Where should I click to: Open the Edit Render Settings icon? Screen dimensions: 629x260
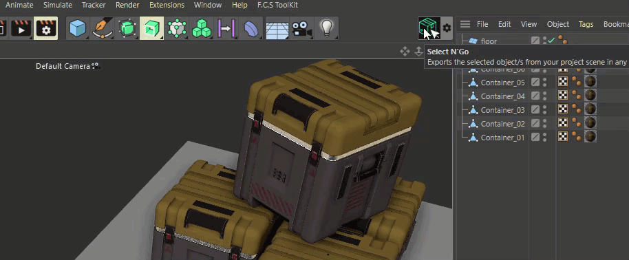point(45,28)
